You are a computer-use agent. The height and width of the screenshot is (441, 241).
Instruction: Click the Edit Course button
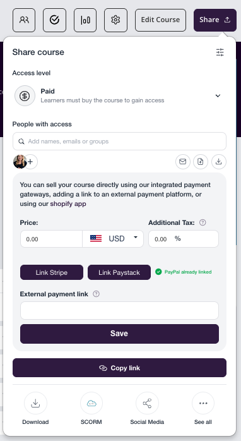[160, 20]
